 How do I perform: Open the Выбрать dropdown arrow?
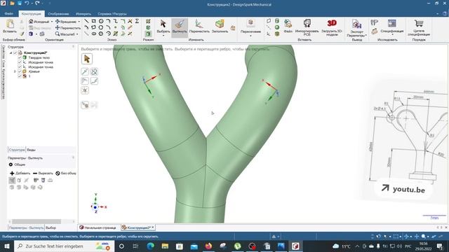click(163, 36)
